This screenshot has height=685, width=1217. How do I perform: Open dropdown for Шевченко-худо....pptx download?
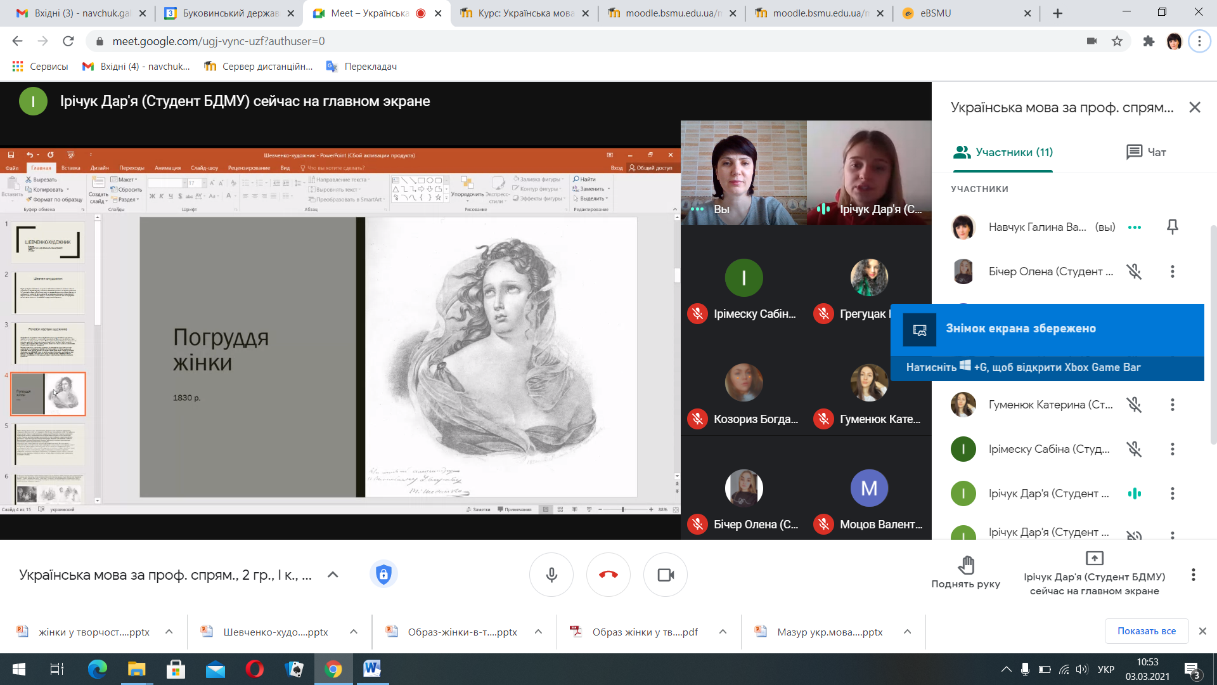tap(354, 632)
